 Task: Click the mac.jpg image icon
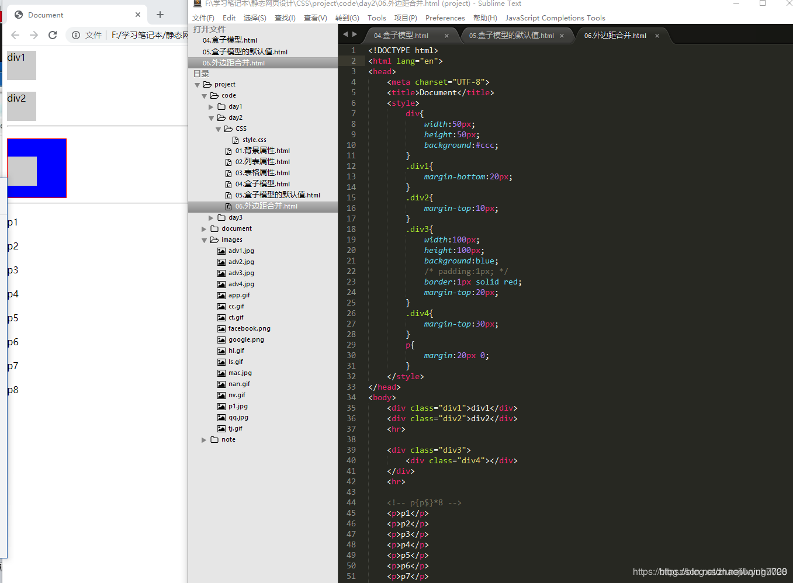coord(221,373)
